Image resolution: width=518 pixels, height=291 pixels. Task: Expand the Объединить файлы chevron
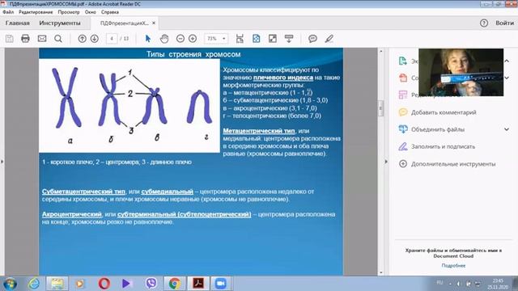coord(507,129)
